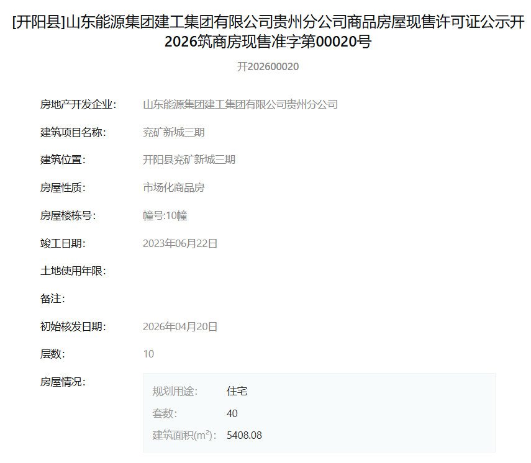Click the planned use value 住宅
Screen dimensions: 531x463
[237, 391]
